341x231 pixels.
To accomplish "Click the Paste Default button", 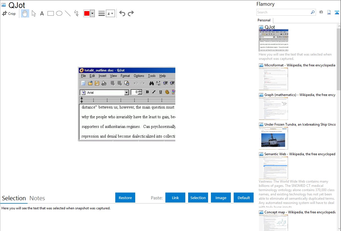I will (244, 198).
